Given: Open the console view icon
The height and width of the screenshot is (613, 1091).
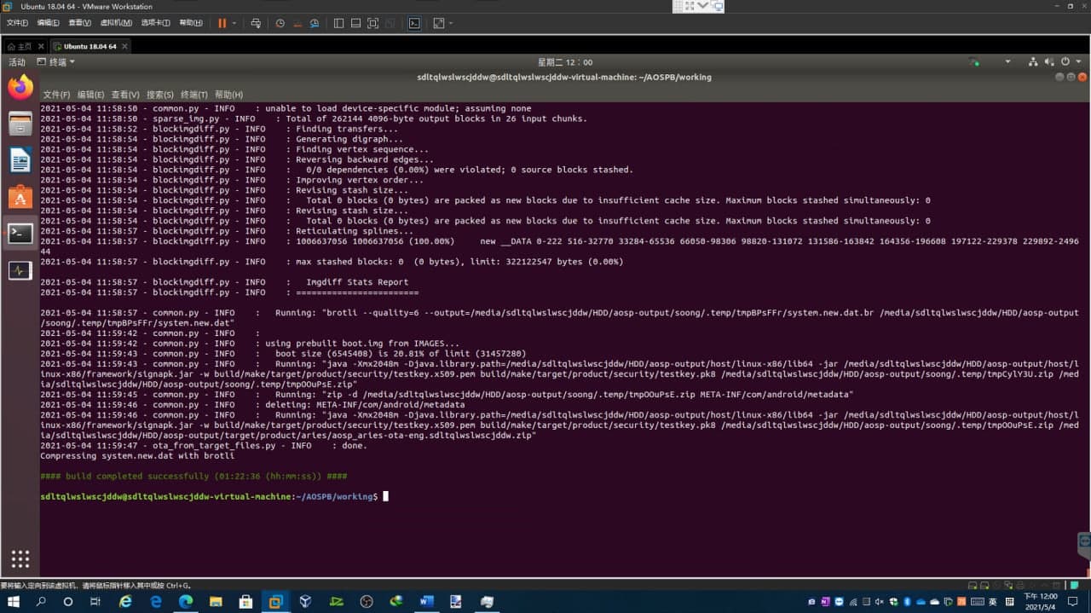Looking at the screenshot, I should [414, 23].
